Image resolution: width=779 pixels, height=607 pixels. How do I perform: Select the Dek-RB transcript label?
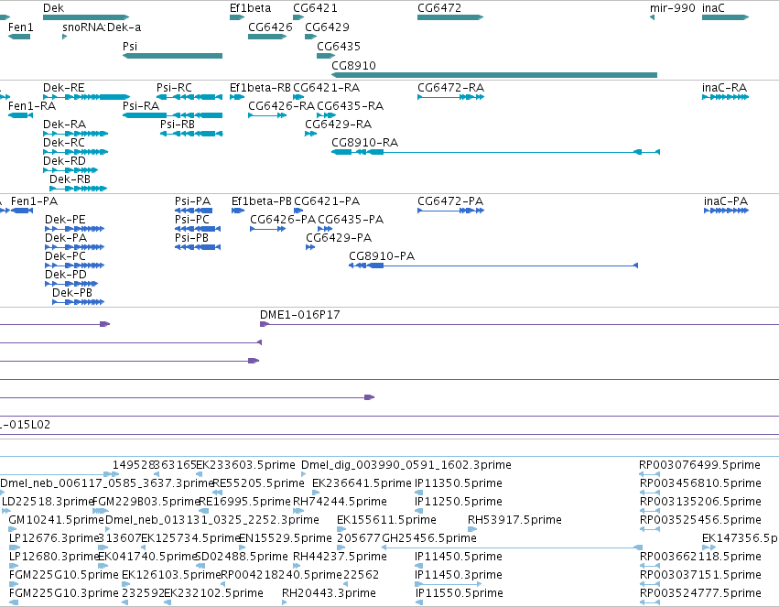70,179
